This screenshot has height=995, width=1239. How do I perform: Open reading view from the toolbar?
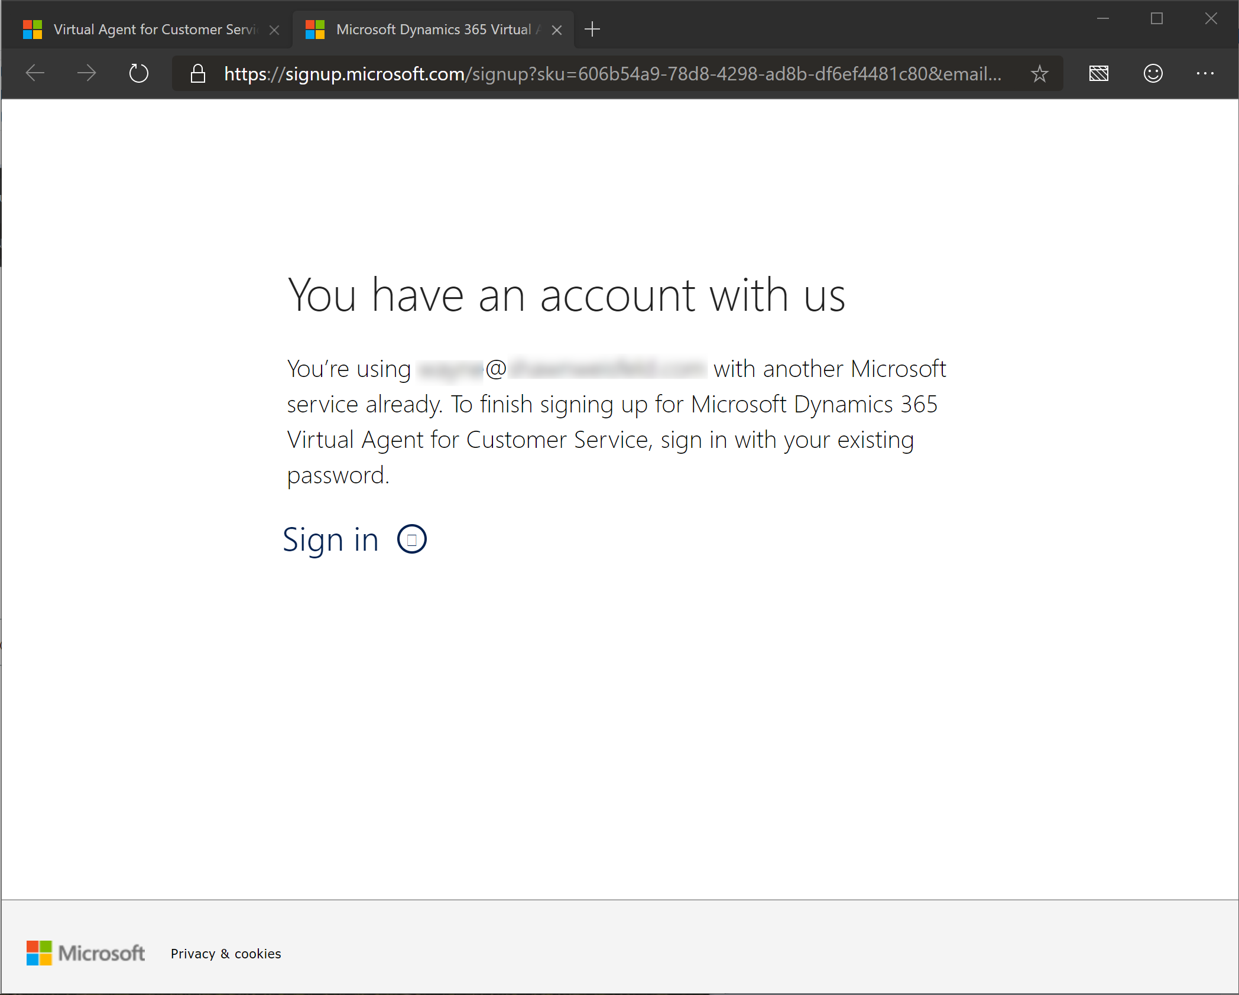1098,73
